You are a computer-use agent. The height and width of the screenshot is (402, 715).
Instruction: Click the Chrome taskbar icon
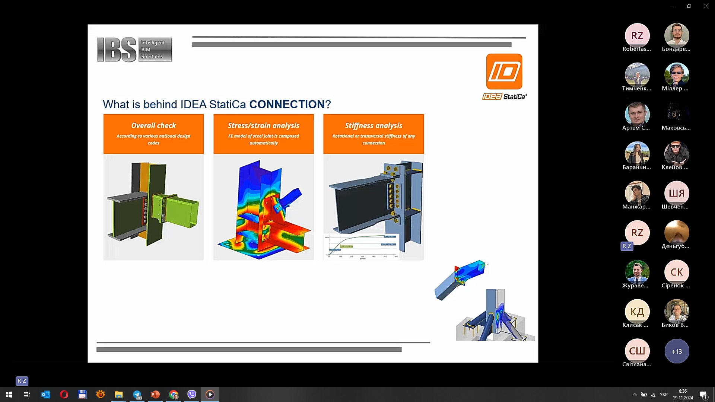click(x=174, y=395)
